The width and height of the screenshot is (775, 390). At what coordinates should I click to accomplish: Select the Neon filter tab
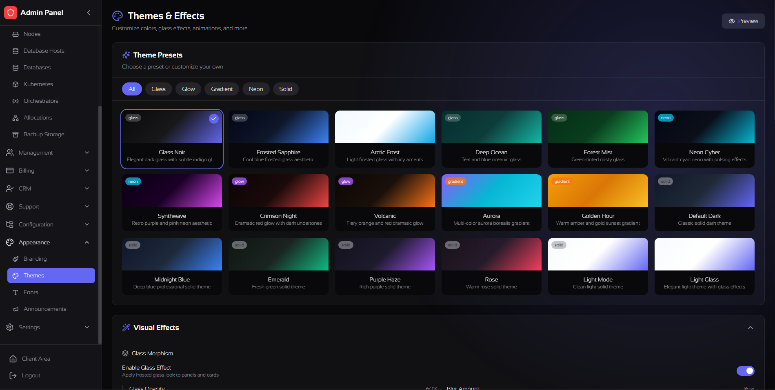pyautogui.click(x=256, y=89)
